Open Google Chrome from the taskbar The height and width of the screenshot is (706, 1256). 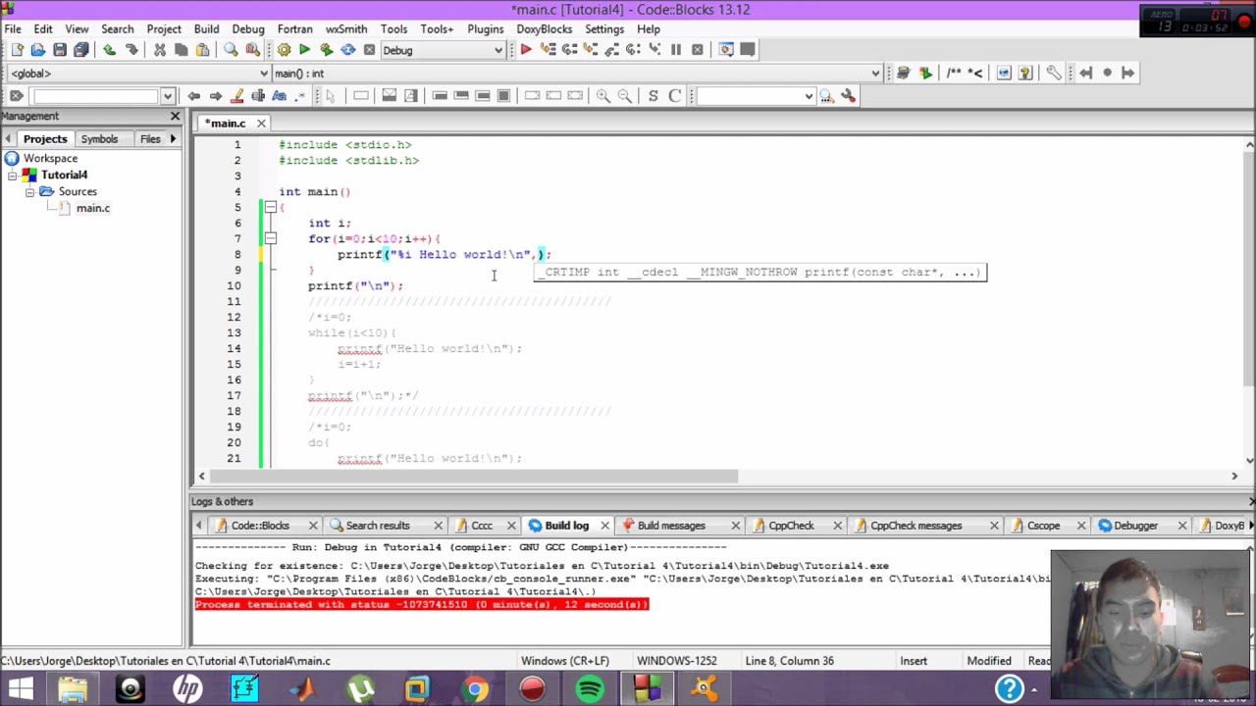[475, 688]
